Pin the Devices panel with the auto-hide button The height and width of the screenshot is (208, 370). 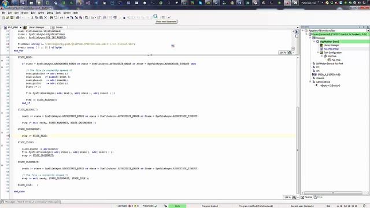coord(364,27)
